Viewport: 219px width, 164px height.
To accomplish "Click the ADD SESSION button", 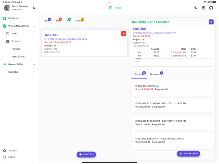I will pos(189,154).
